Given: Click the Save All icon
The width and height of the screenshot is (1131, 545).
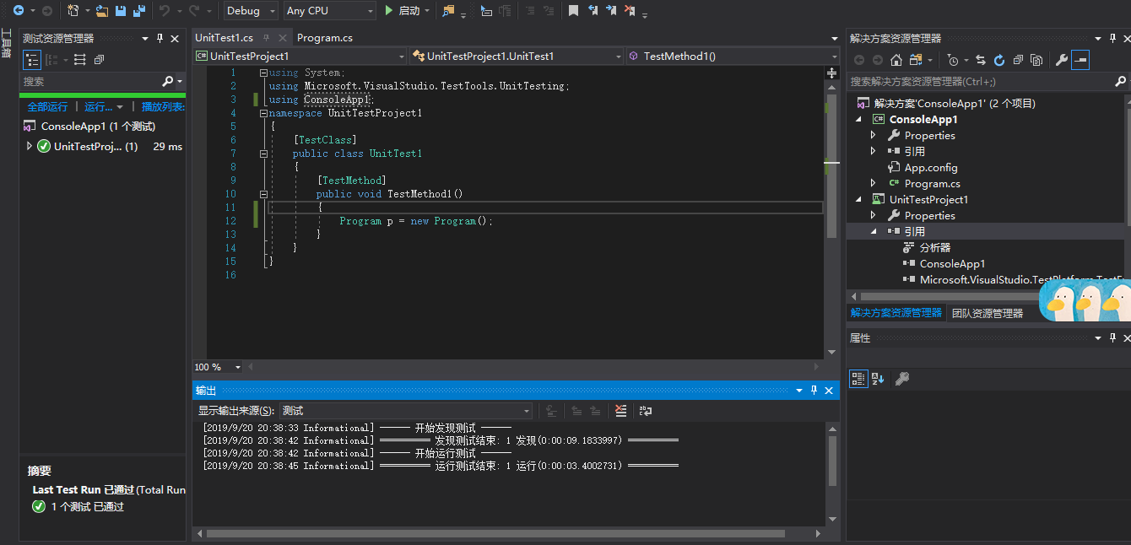Looking at the screenshot, I should (x=138, y=11).
